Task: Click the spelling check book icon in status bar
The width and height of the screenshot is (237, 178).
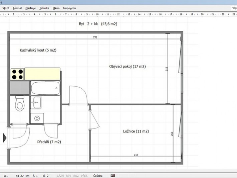Action: pos(113,175)
